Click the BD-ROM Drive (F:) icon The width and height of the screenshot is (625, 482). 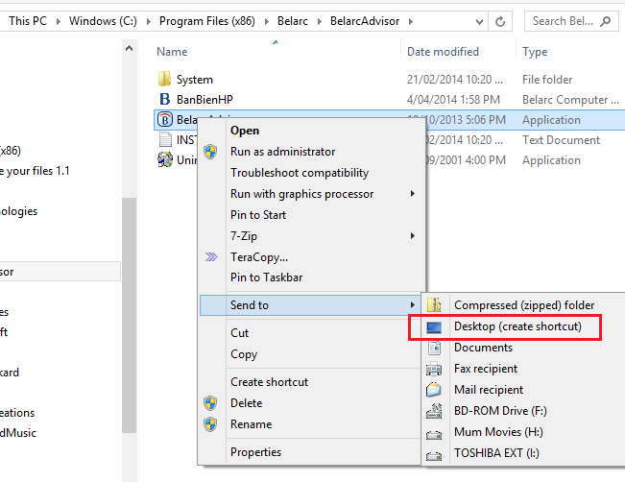coord(434,411)
